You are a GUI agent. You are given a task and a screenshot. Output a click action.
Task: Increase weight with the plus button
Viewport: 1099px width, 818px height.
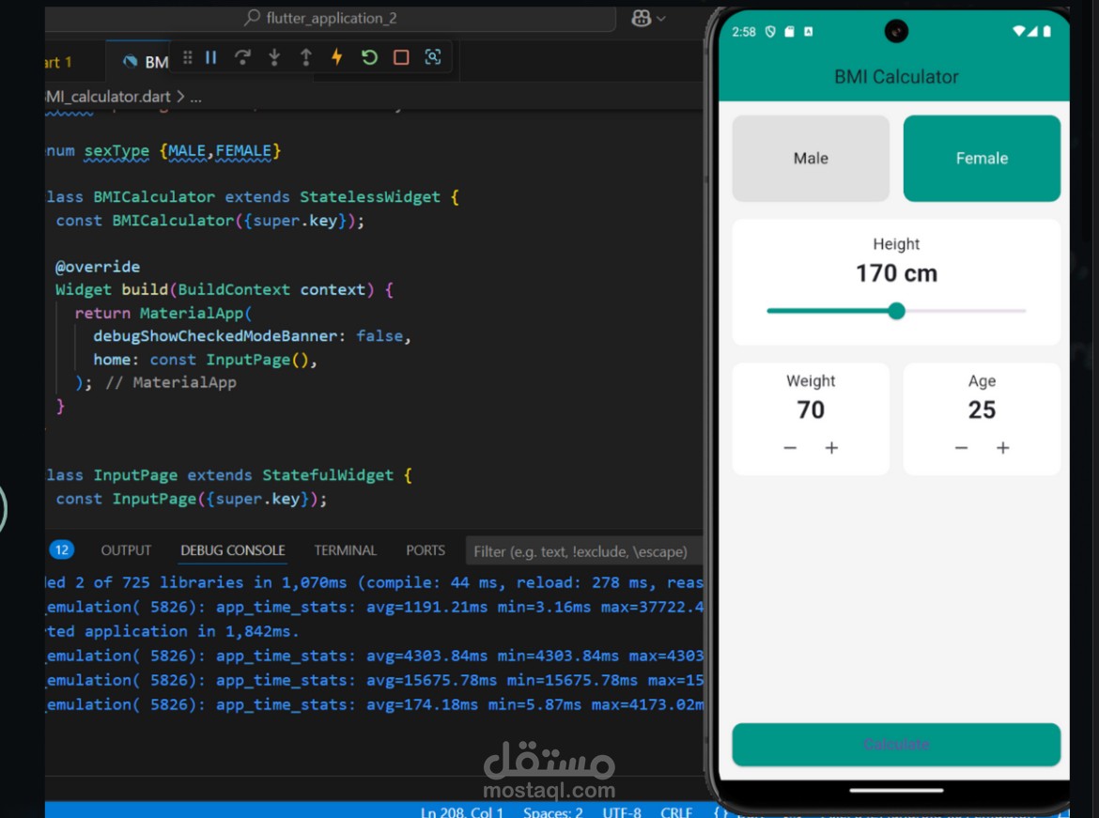[831, 448]
